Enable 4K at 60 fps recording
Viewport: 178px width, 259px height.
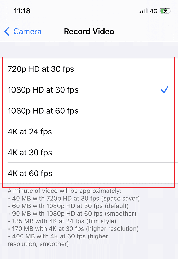pos(29,173)
